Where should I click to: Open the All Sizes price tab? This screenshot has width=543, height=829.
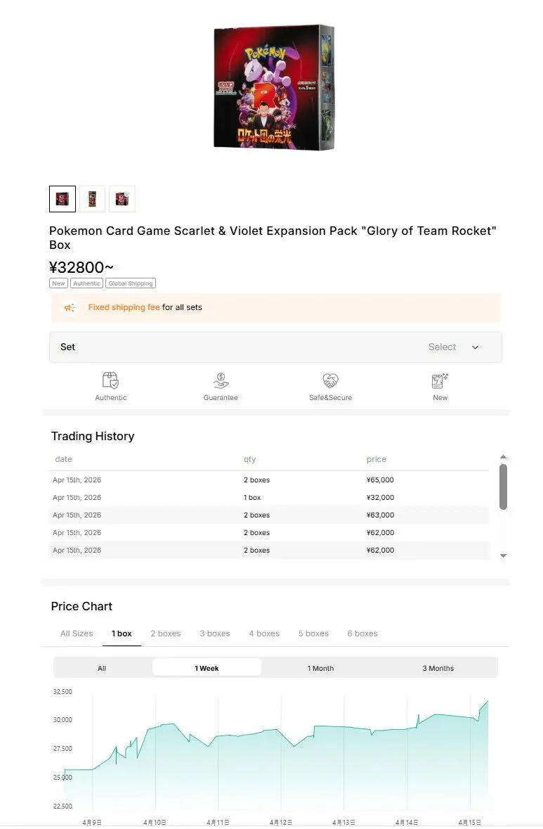pos(77,634)
